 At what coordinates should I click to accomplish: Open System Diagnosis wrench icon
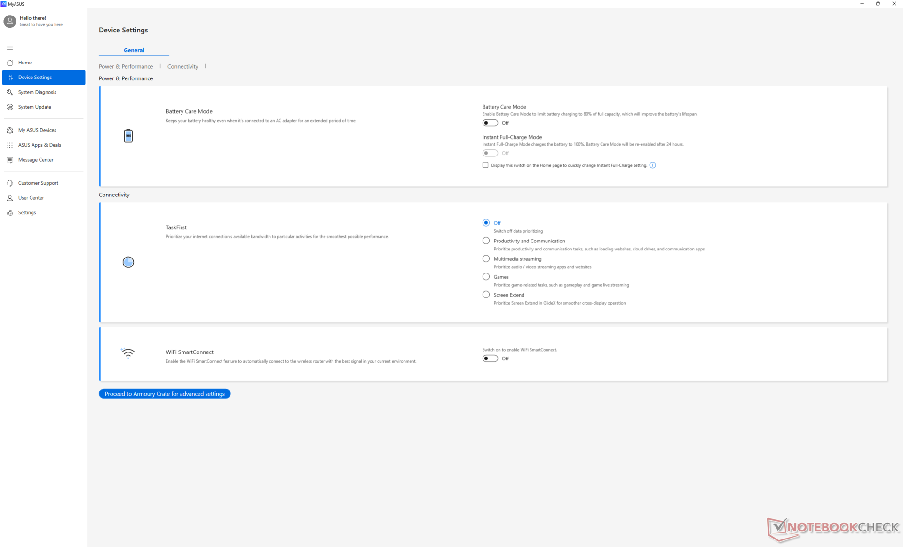click(x=10, y=92)
